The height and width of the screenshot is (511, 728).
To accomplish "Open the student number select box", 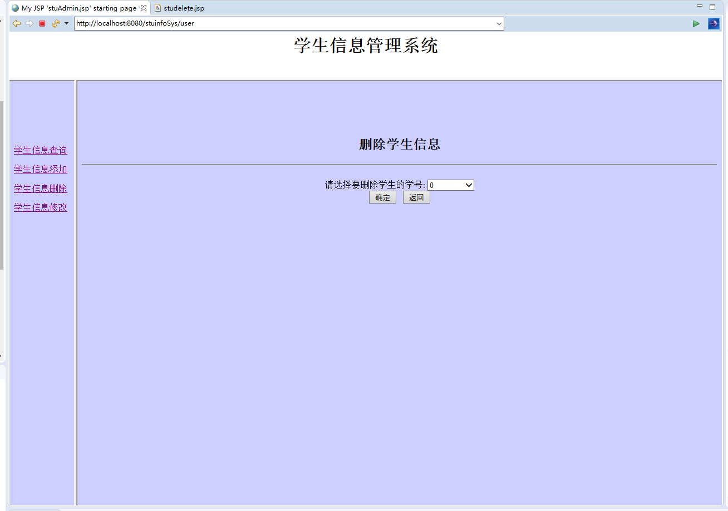I will coord(451,185).
